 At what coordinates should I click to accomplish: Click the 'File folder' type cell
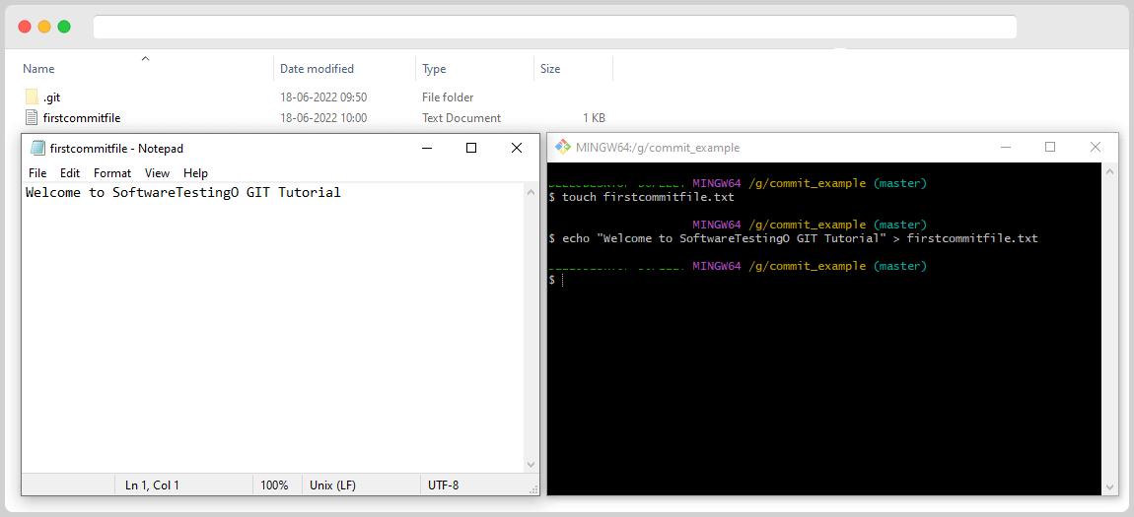coord(448,97)
